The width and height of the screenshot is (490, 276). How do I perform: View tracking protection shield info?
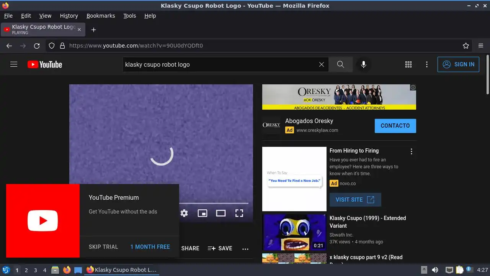point(52,46)
